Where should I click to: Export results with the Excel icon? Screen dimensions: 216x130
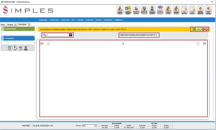coord(194,29)
